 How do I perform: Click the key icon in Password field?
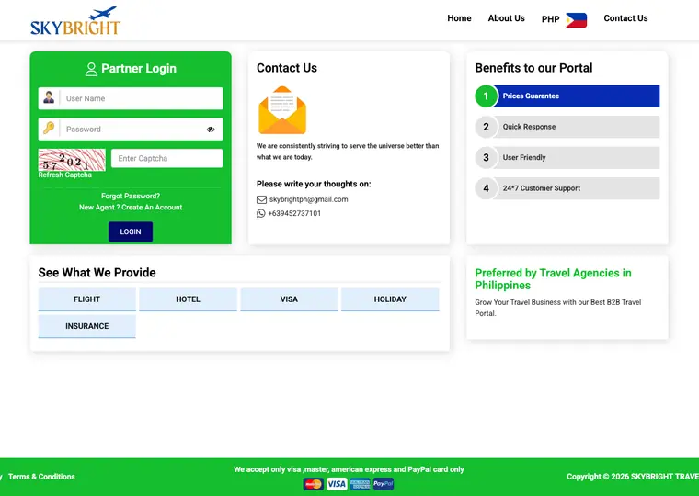pos(49,129)
